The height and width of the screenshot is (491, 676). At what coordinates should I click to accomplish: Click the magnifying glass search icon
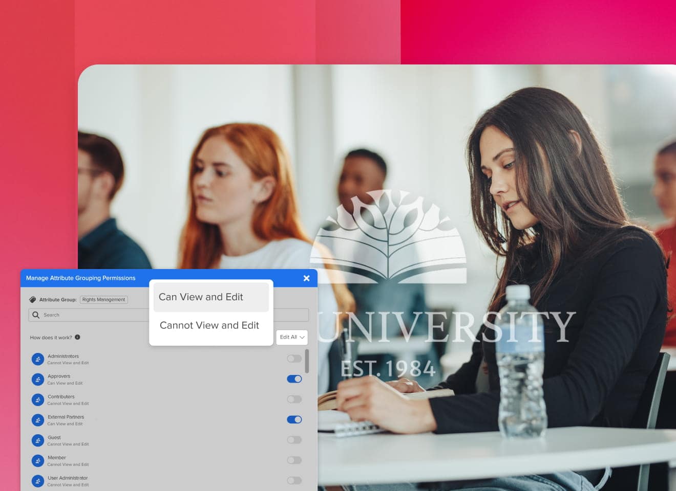[x=36, y=315]
